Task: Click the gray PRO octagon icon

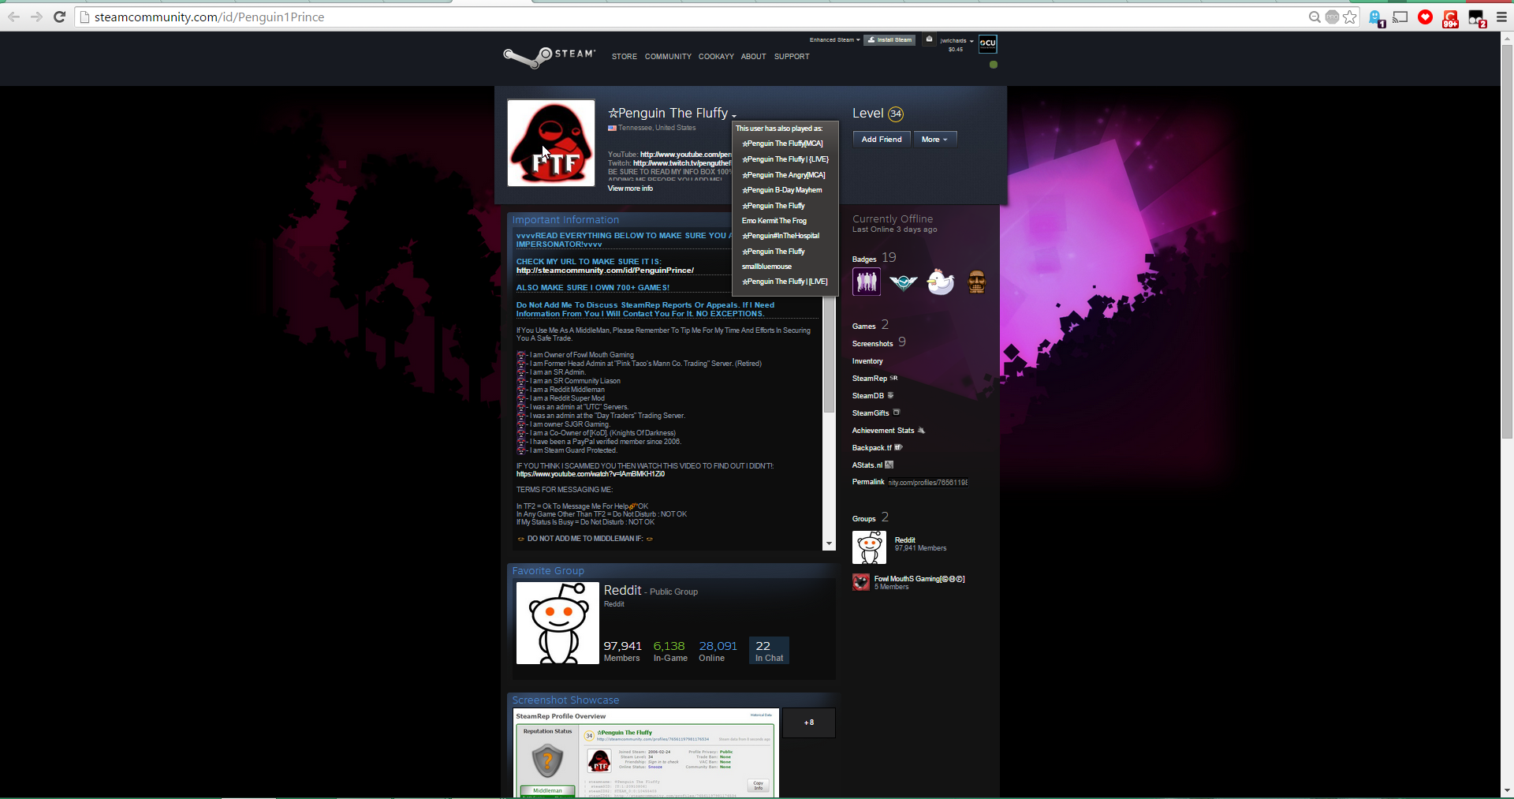Action: click(1332, 17)
